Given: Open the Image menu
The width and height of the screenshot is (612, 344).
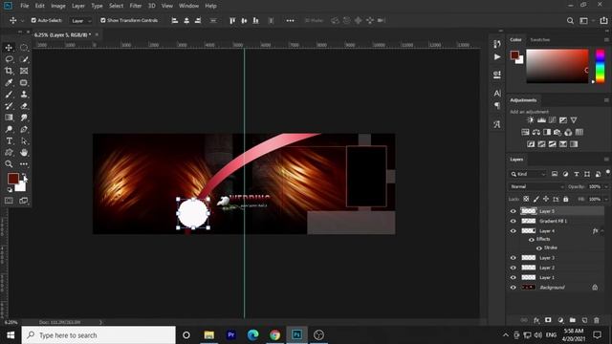Looking at the screenshot, I should coord(58,6).
